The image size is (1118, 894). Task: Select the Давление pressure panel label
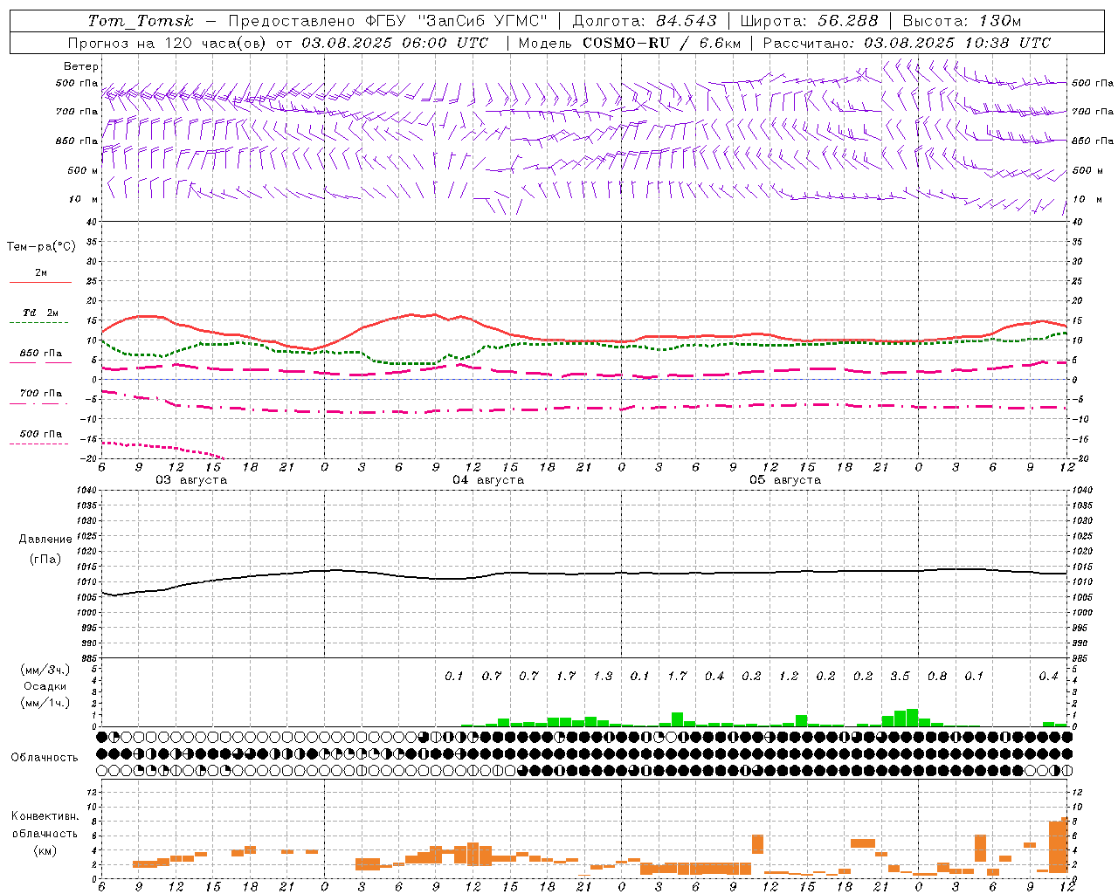45,540
